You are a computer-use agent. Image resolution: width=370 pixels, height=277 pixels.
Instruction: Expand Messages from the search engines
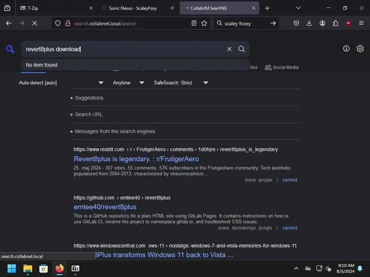[113, 131]
